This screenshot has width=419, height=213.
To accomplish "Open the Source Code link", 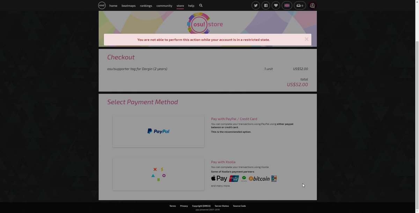I will 240,206.
